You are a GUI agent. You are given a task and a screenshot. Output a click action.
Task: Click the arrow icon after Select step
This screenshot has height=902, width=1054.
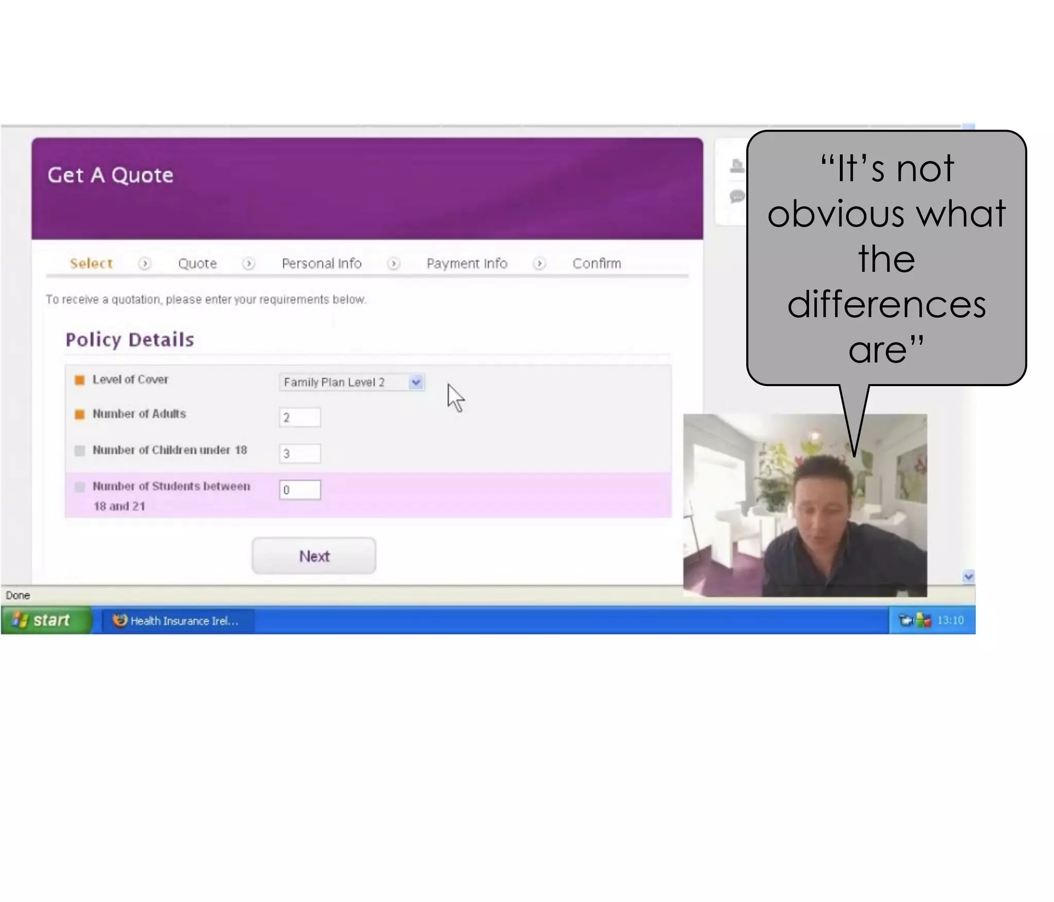click(x=145, y=264)
